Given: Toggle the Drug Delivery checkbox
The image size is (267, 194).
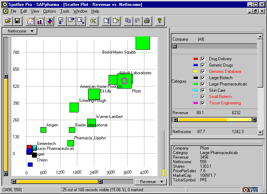Looking at the screenshot, I should coord(203,59).
